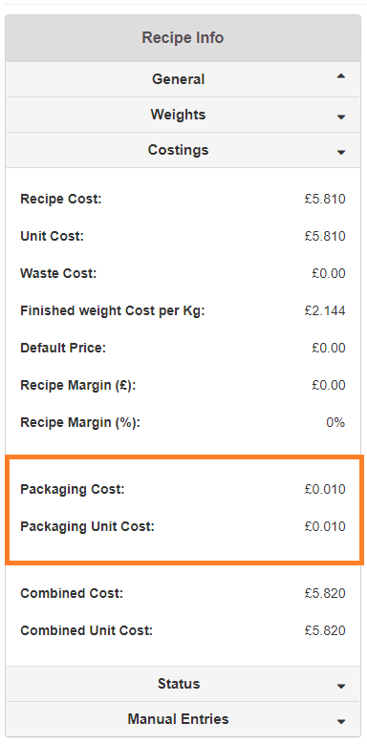Select the Recipe Cost value £5.810
Viewport: 367px width, 744px height.
[x=325, y=199]
